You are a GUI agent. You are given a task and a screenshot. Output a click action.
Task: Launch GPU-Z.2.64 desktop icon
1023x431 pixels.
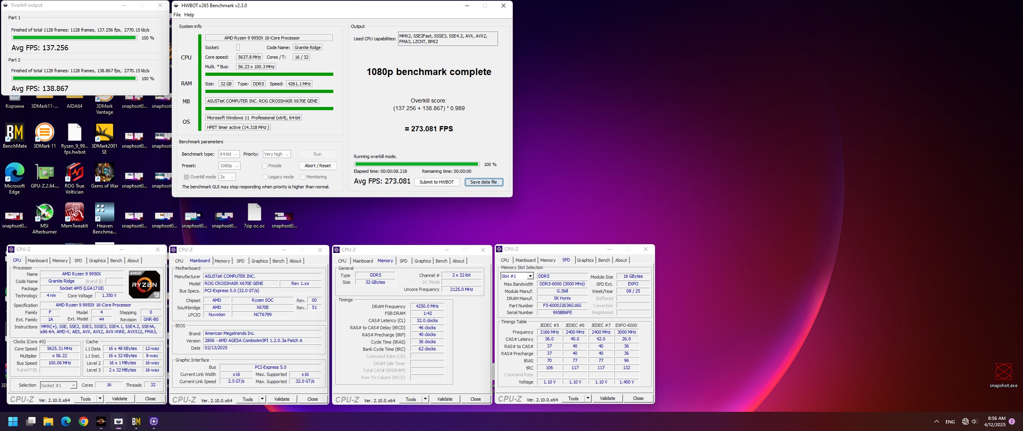click(x=44, y=176)
